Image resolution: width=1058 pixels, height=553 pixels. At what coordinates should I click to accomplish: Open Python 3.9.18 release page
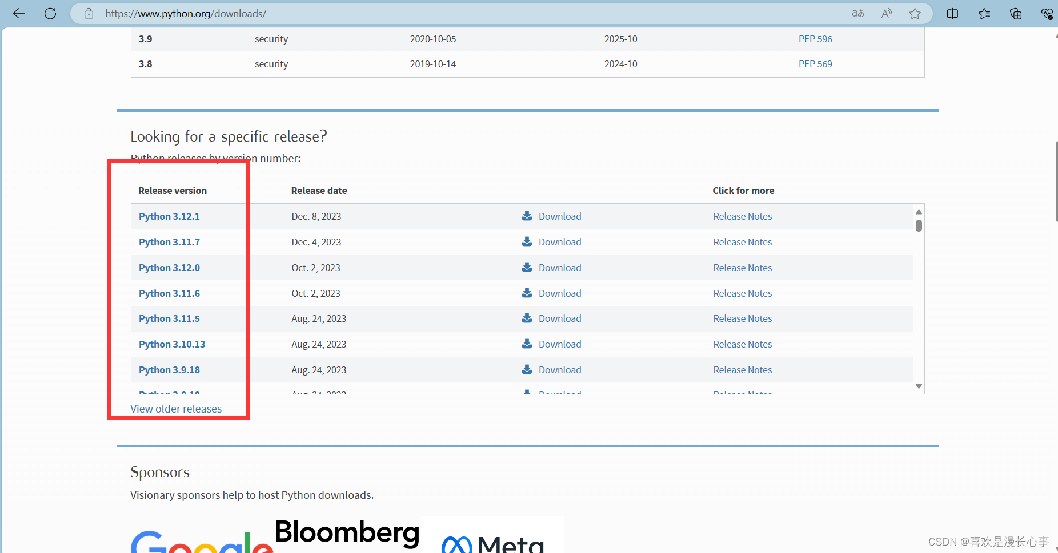click(169, 370)
